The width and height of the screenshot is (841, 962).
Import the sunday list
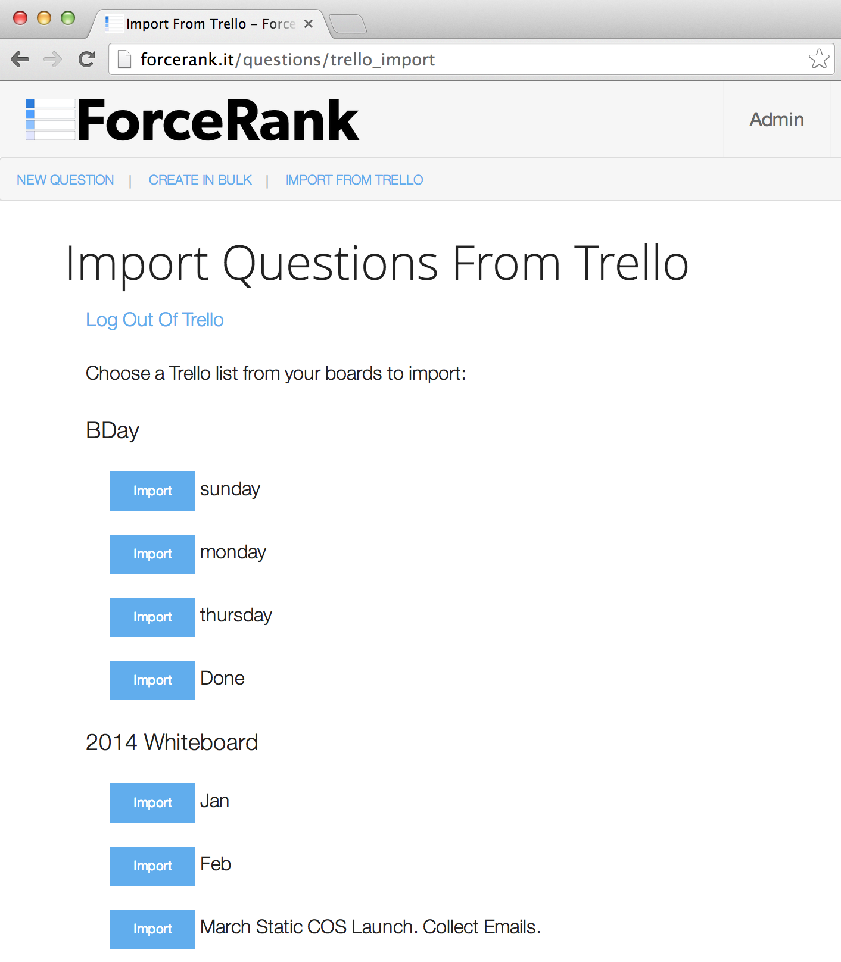152,491
